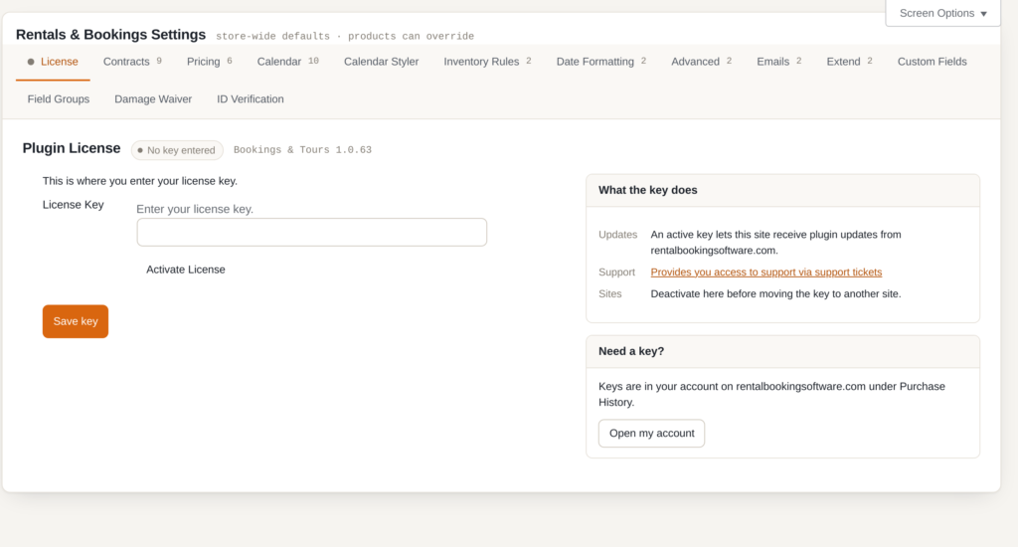Click the Open my account button

(x=652, y=434)
